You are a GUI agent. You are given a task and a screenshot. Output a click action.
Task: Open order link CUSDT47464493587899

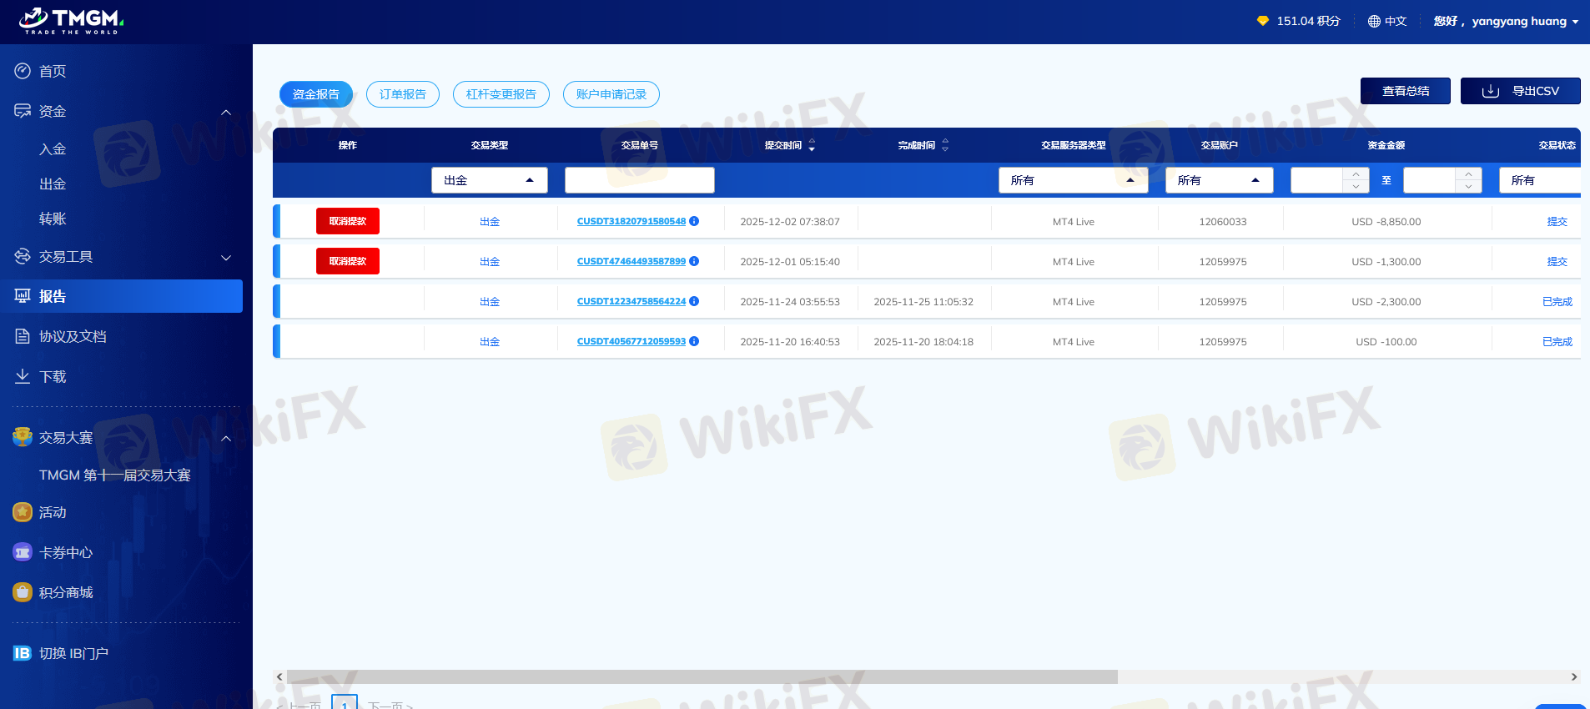(631, 261)
